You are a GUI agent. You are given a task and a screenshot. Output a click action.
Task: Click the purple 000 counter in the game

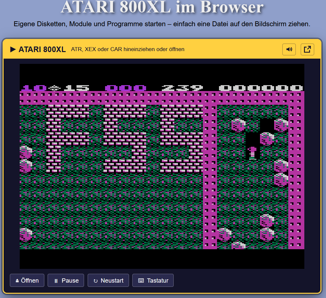click(x=125, y=88)
